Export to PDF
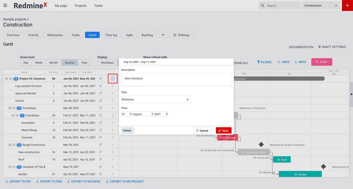The height and width of the screenshot is (189, 353). click(18, 181)
